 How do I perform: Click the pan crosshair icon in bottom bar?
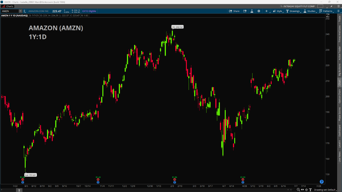[306, 190]
